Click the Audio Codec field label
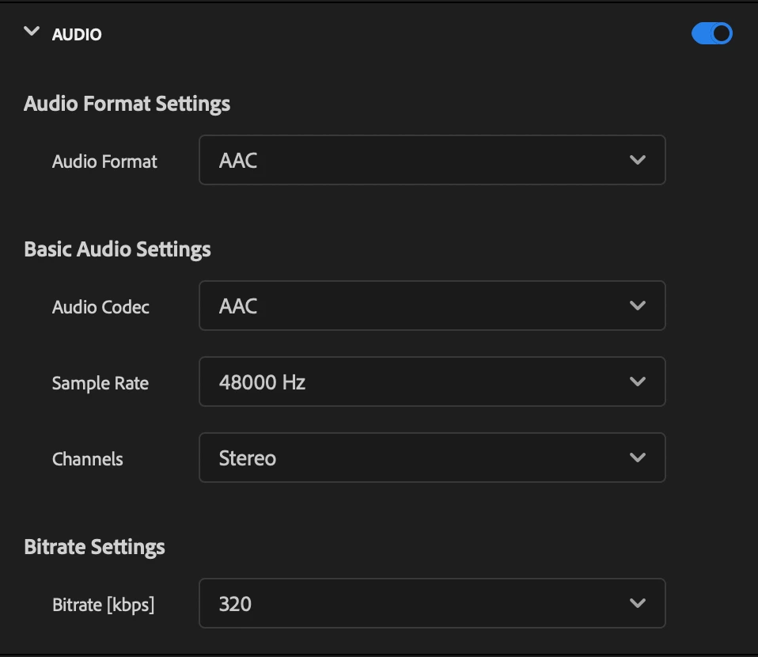 (100, 306)
